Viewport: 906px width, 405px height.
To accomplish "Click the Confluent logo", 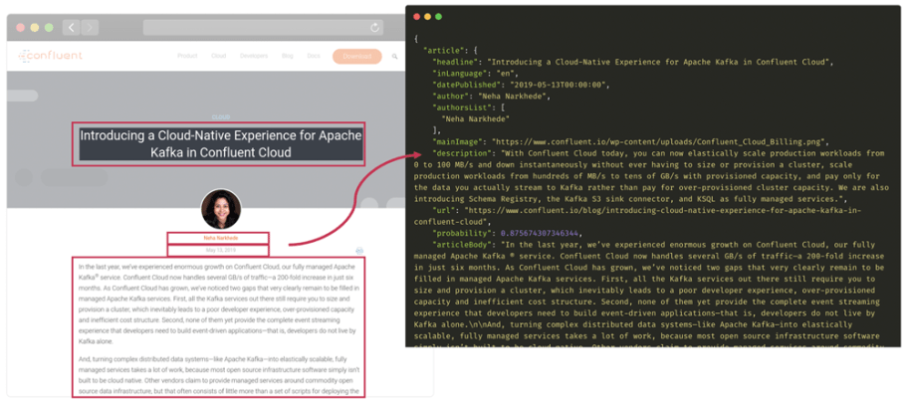I will coord(50,56).
